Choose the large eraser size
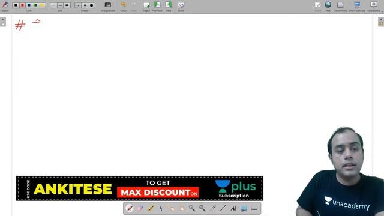 tap(91, 5)
